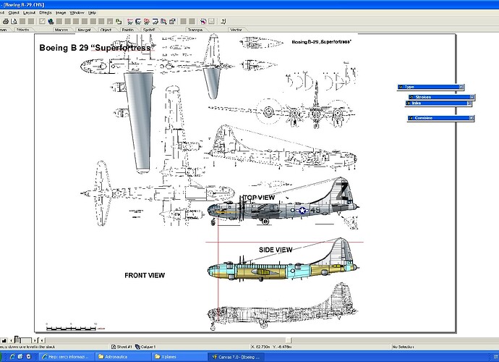499x362 pixels.
Task: Expand the Type floating palette
Action: [x=461, y=87]
